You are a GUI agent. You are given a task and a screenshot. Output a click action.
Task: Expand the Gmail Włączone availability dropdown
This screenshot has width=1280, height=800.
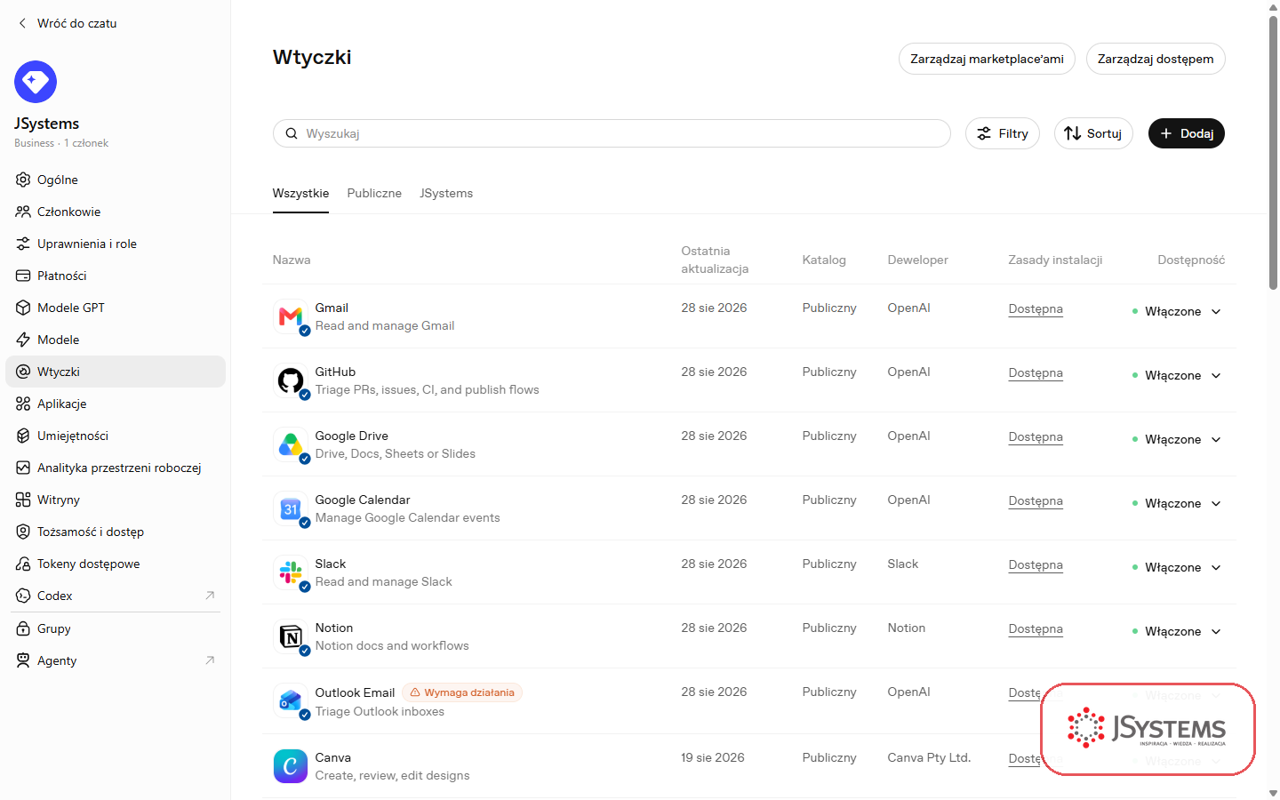point(1178,311)
